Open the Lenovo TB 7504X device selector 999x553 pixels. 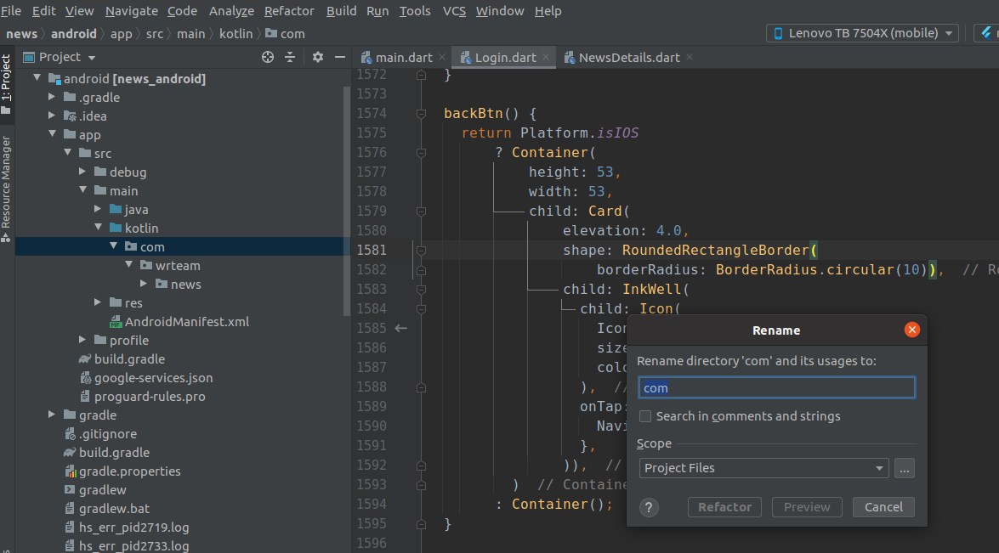(862, 33)
